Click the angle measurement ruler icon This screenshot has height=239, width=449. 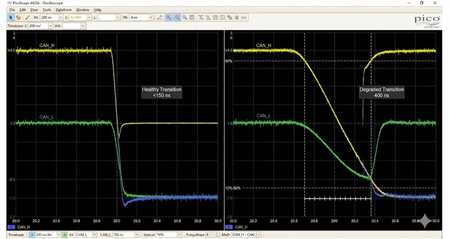[159, 17]
